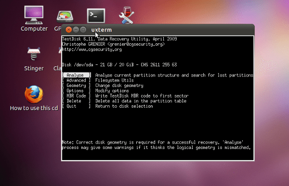This screenshot has width=289, height=186.
Task: Select the Advanced menu entry
Action: pos(77,80)
